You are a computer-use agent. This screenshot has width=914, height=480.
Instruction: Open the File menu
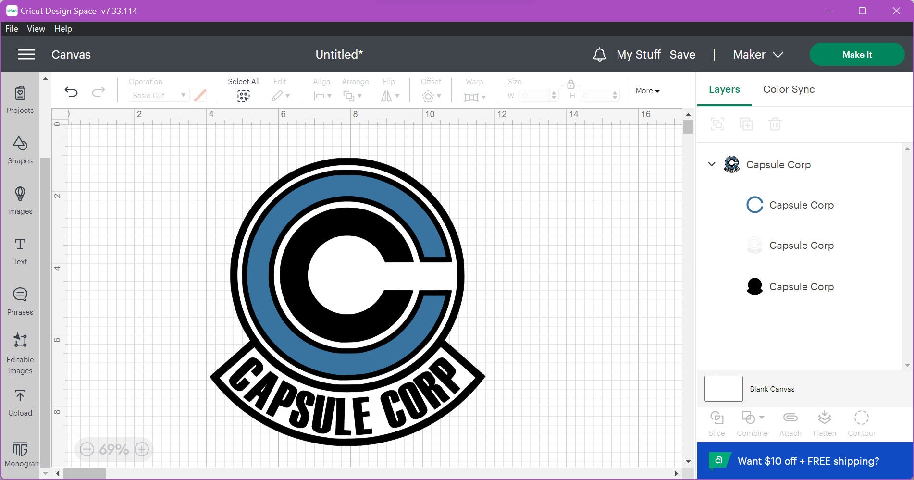tap(11, 29)
